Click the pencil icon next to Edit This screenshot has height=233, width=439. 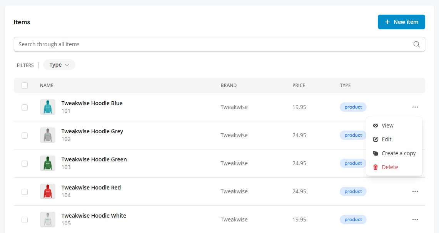tap(376, 139)
